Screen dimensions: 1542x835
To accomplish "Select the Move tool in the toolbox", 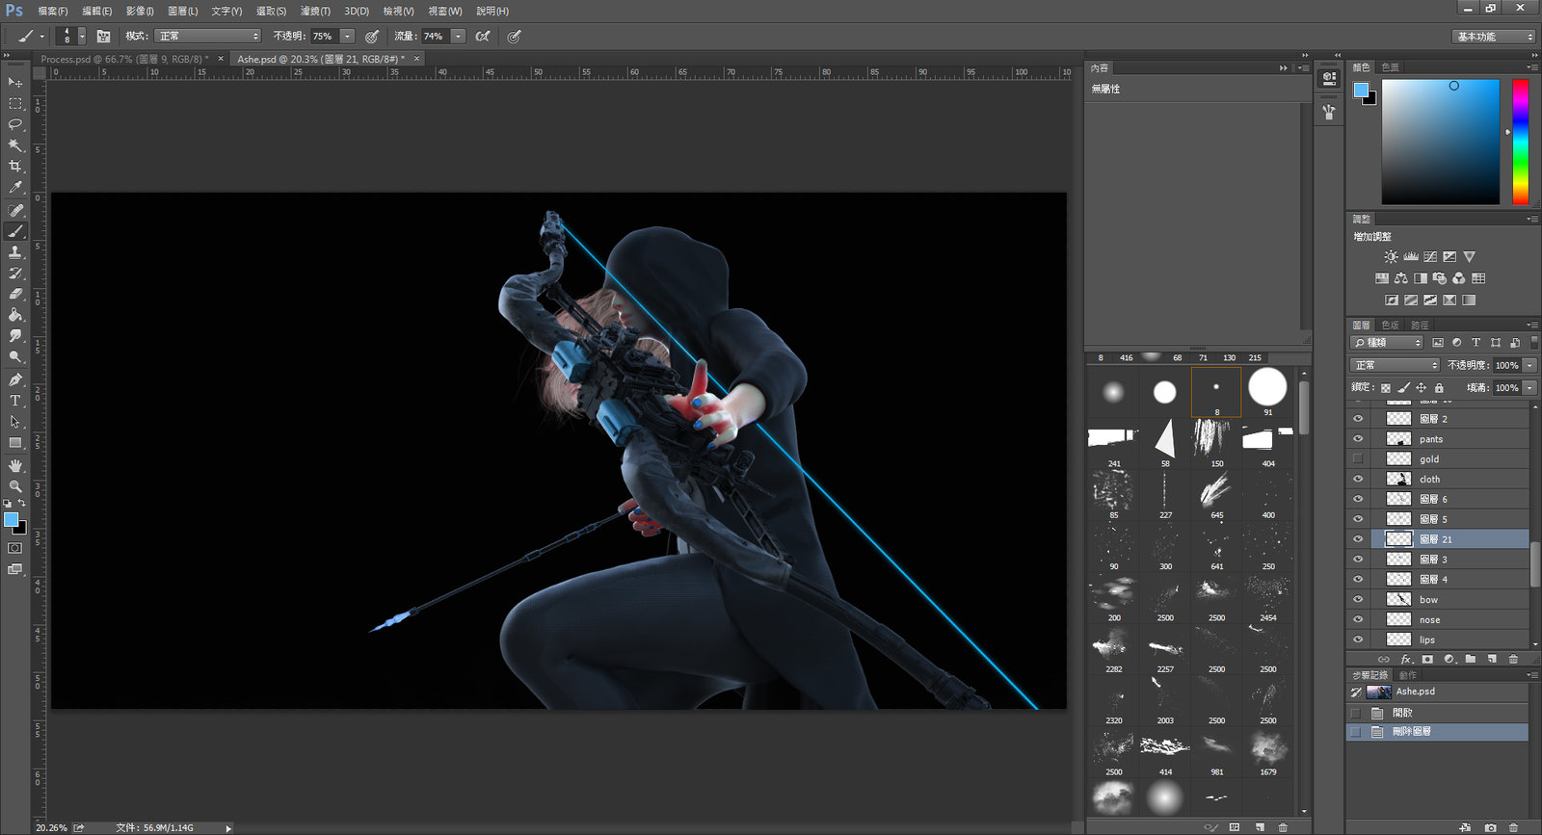I will (x=15, y=82).
